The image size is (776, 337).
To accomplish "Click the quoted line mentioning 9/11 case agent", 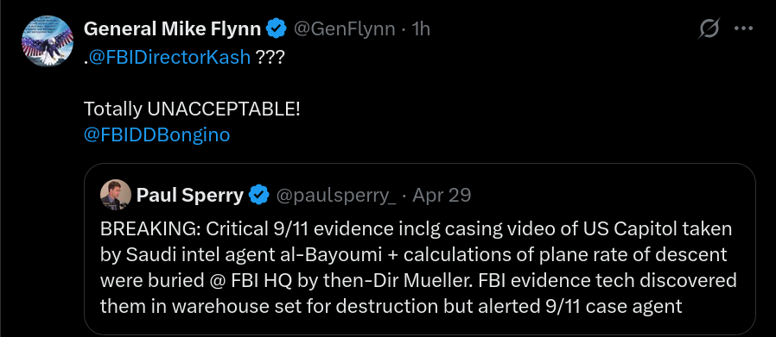I will pos(391,307).
